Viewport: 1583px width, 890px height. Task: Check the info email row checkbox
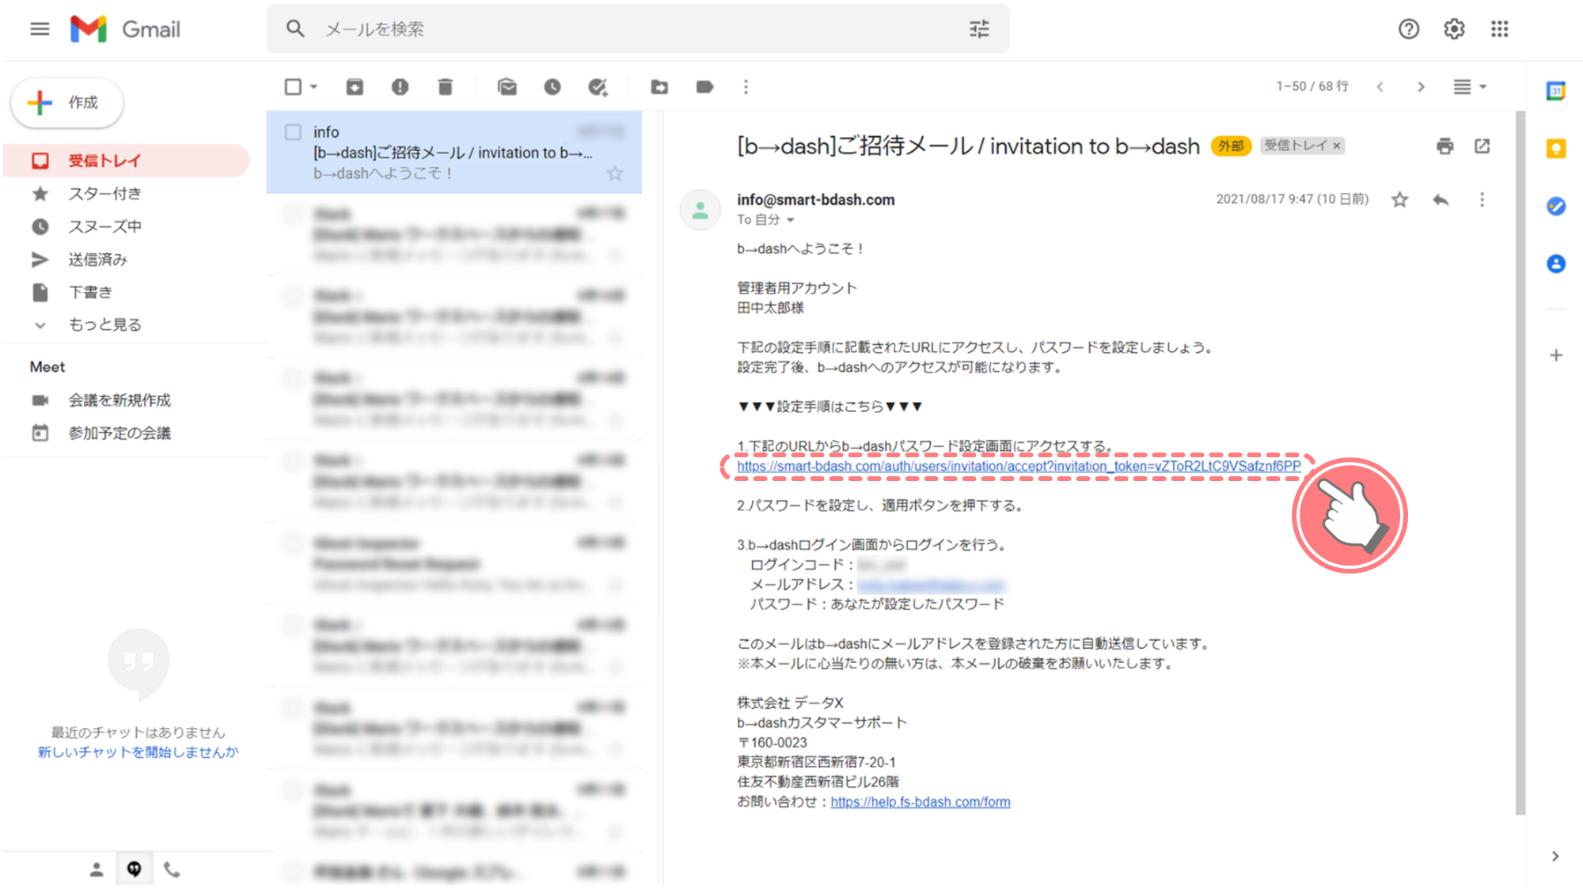pos(293,132)
